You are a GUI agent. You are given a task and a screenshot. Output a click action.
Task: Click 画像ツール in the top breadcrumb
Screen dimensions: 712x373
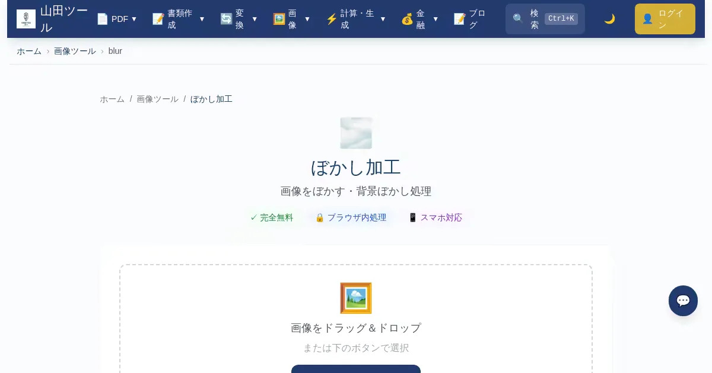[75, 51]
